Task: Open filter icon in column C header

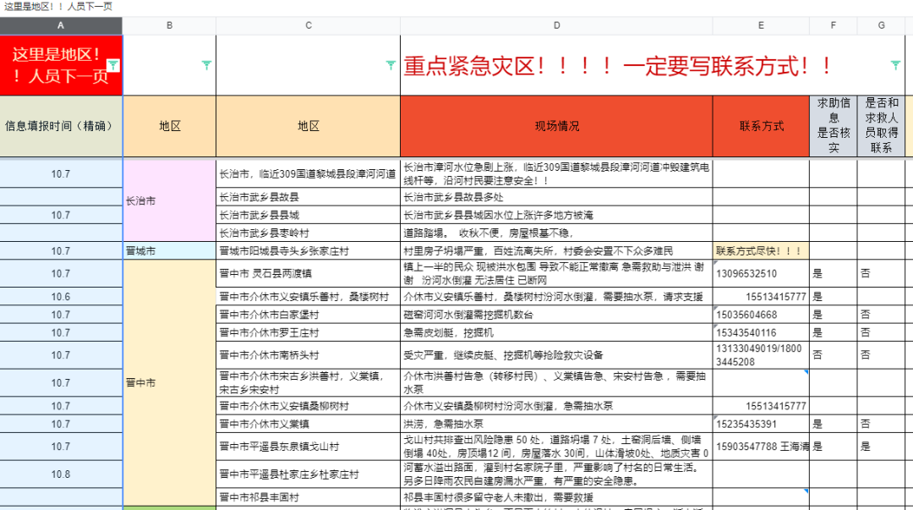Action: coord(391,64)
